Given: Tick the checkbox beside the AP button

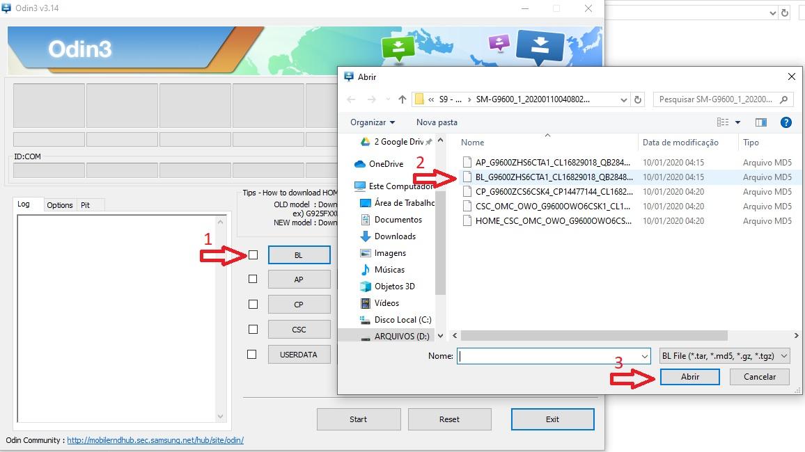Looking at the screenshot, I should pyautogui.click(x=253, y=279).
